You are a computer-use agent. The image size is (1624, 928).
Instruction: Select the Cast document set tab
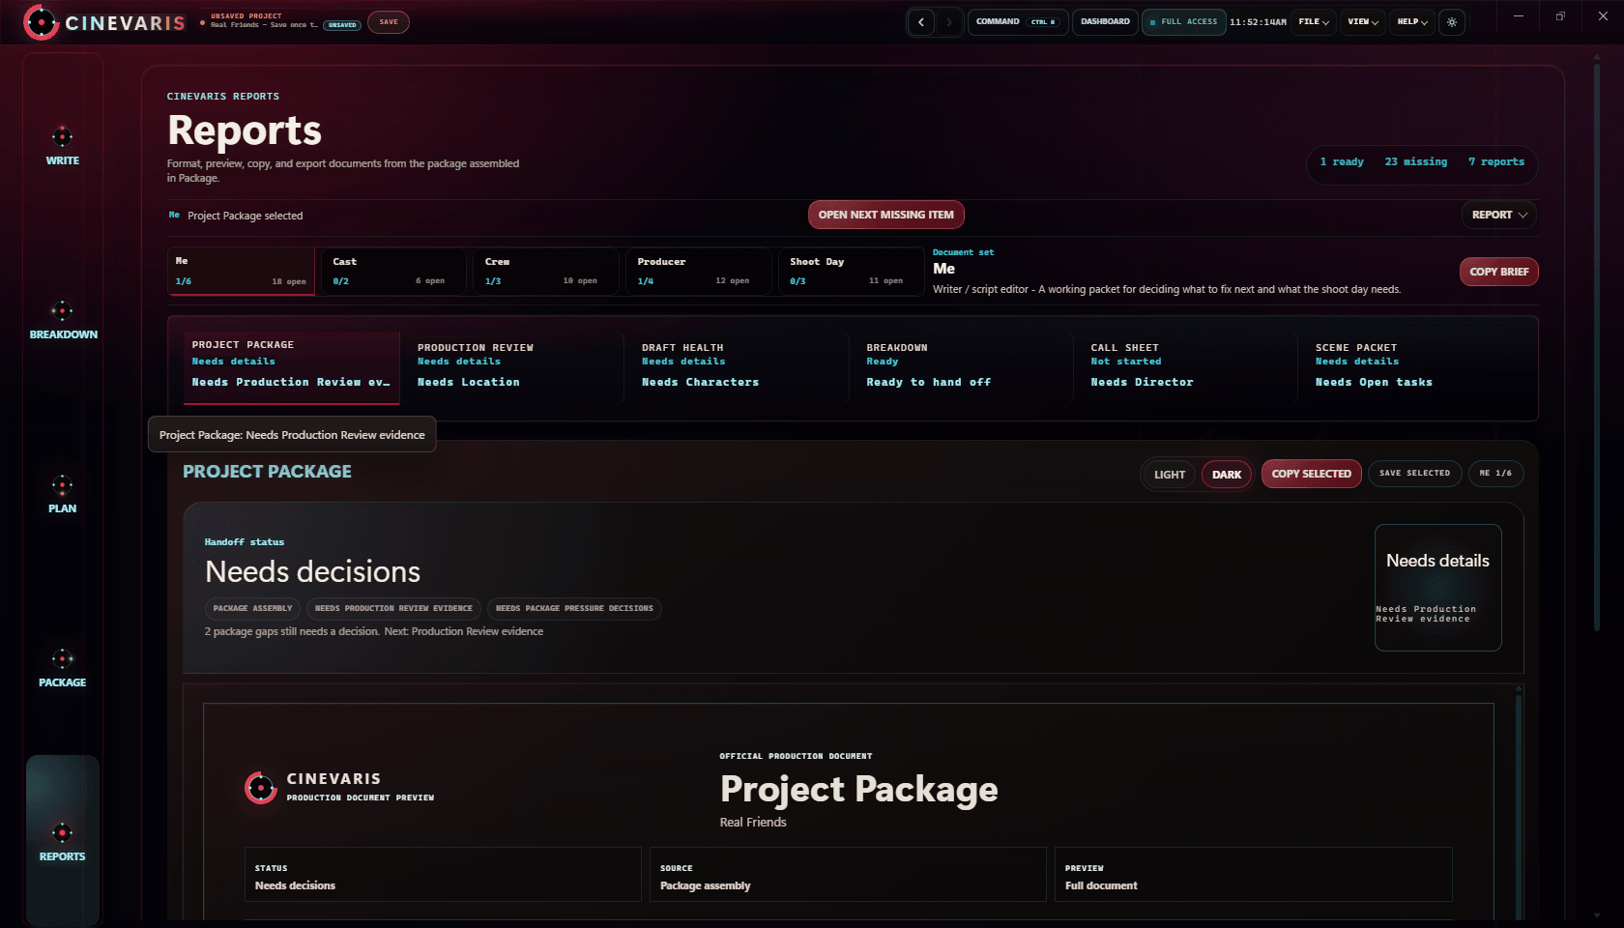392,271
